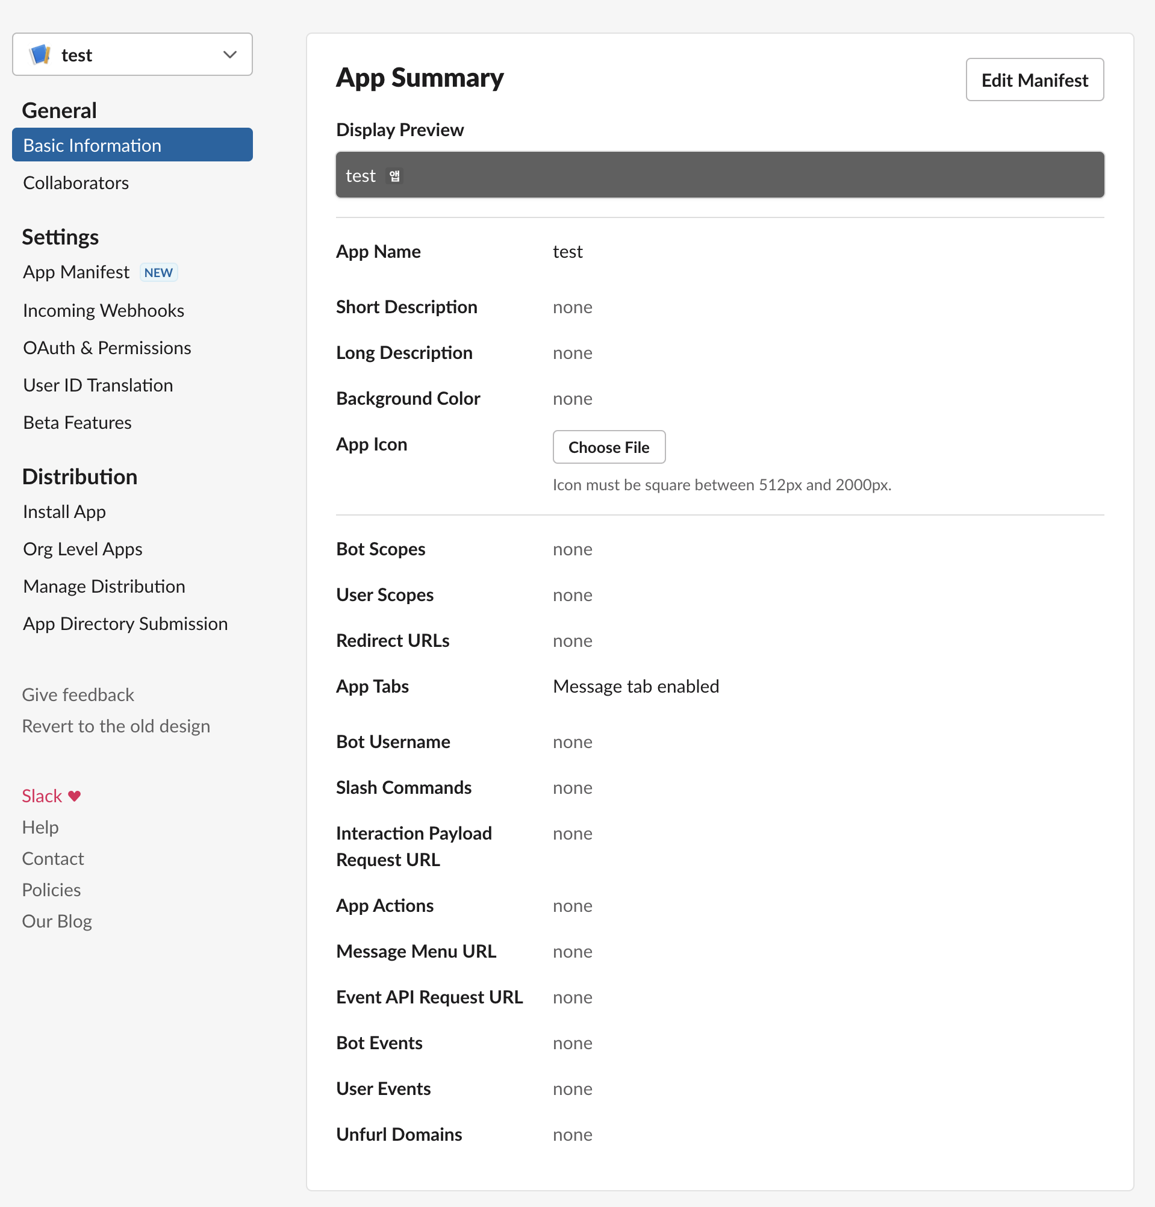Screen dimensions: 1155x1207
Task: Click Bot Events label
Action: (x=379, y=1043)
